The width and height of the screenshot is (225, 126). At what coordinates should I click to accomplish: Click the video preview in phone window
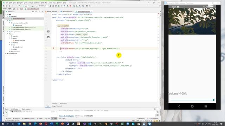192,21
